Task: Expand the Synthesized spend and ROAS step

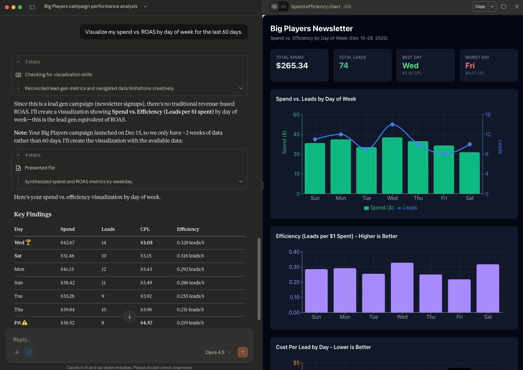Action: pos(241,182)
